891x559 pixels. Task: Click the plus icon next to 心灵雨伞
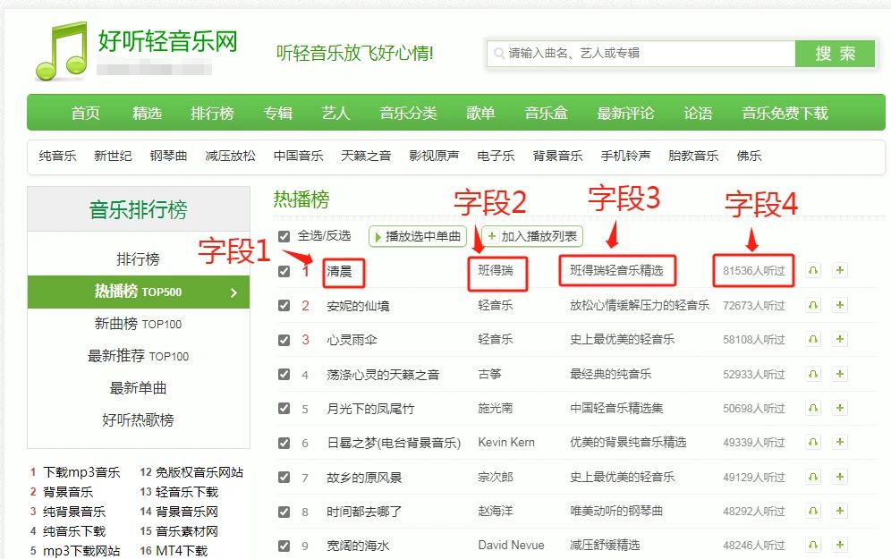pyautogui.click(x=839, y=340)
